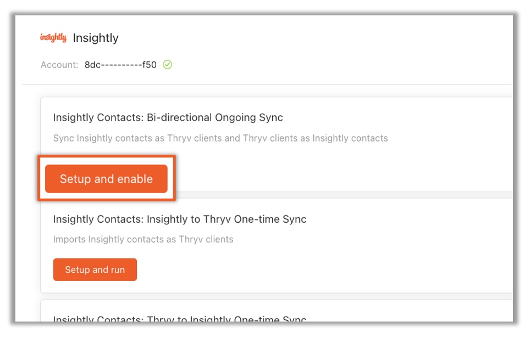Click the account verification status icon
This screenshot has width=530, height=338.
coord(168,65)
